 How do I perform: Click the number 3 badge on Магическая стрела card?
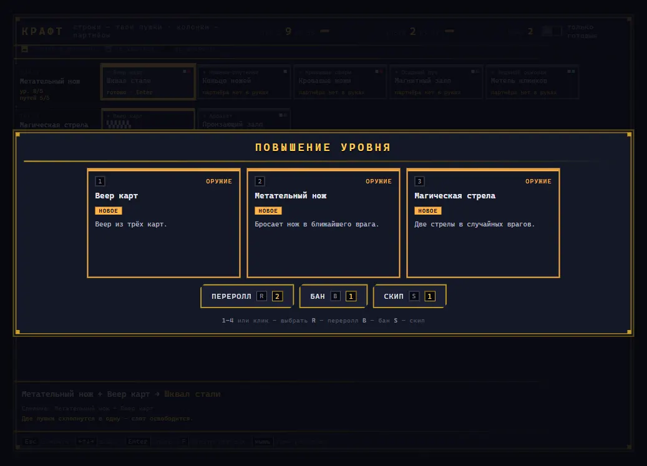coord(419,181)
